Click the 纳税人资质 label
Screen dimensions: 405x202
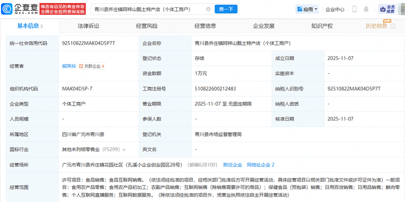pos(287,104)
